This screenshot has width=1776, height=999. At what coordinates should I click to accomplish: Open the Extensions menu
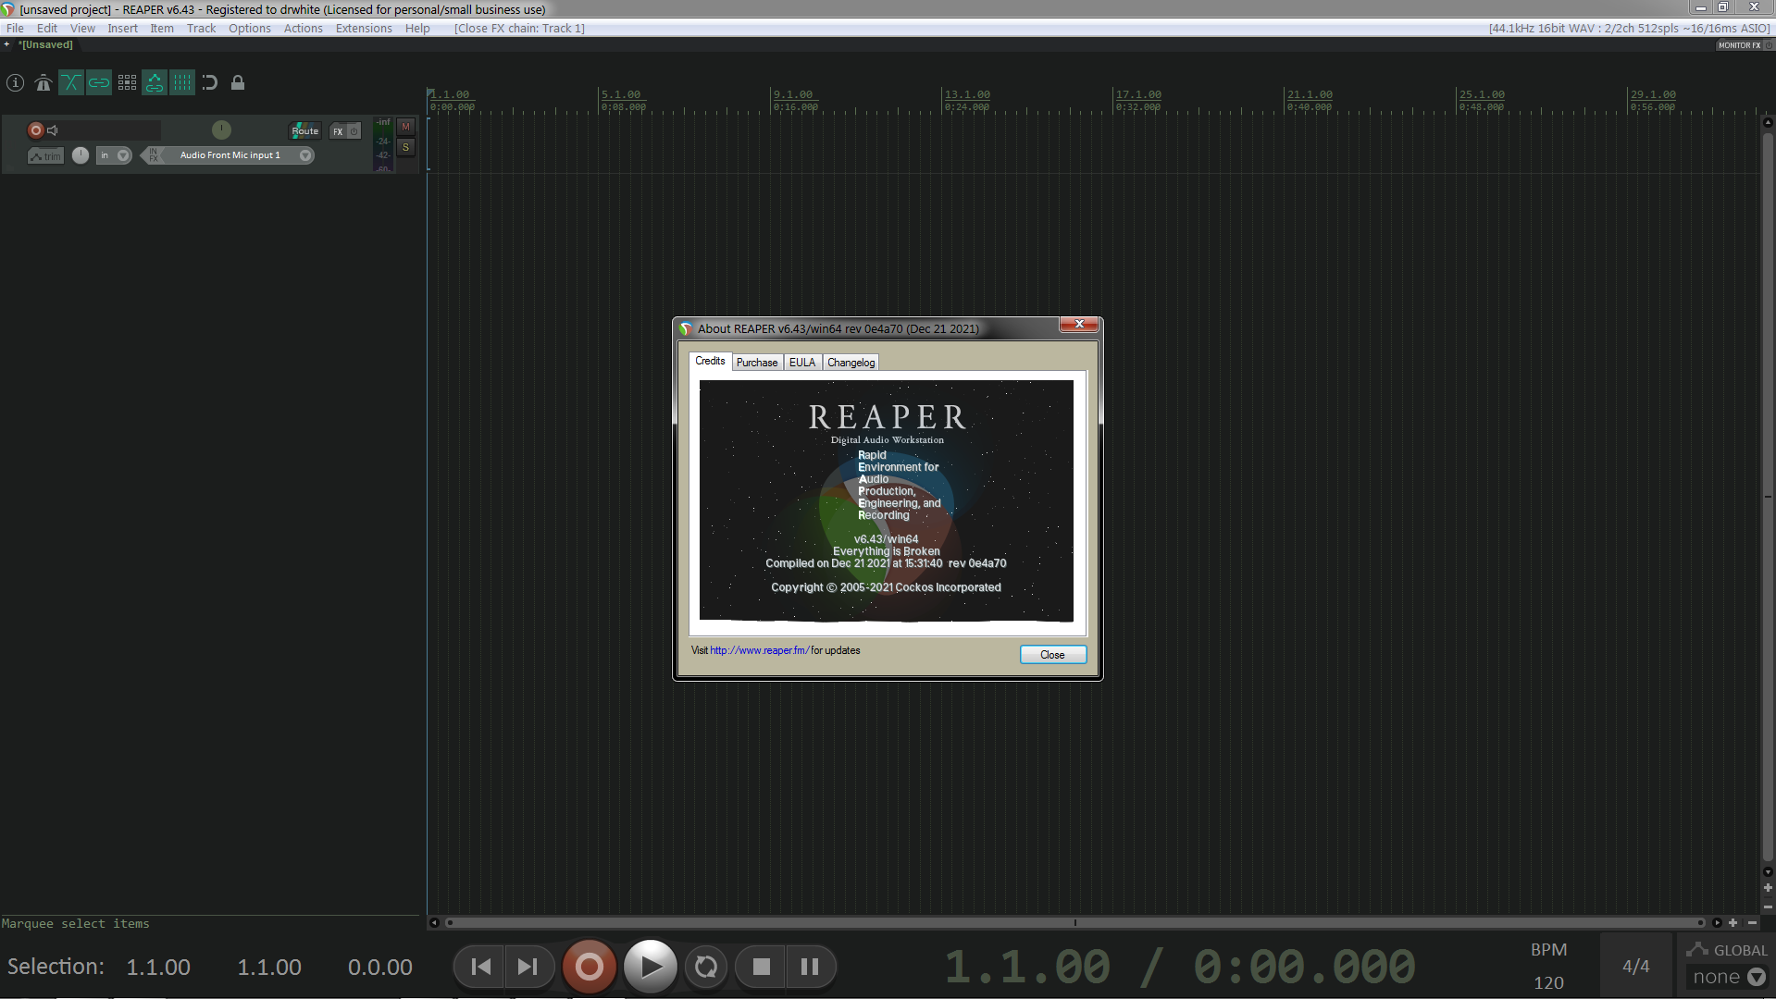[364, 29]
